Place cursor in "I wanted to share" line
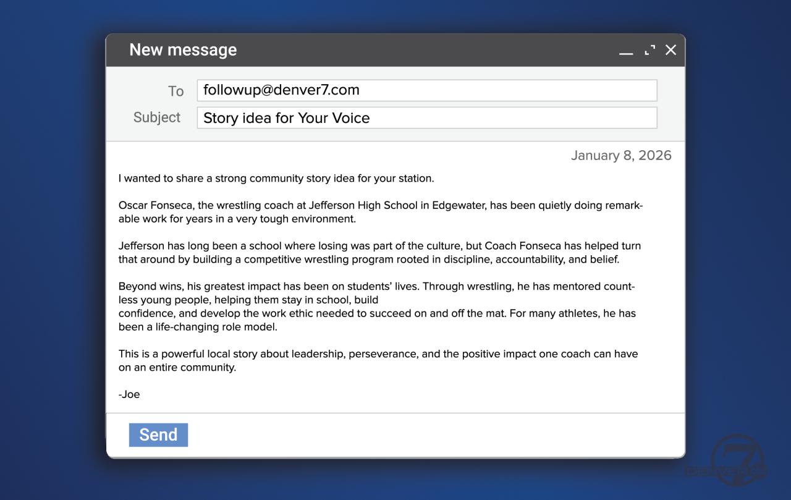791x500 pixels. (x=276, y=179)
